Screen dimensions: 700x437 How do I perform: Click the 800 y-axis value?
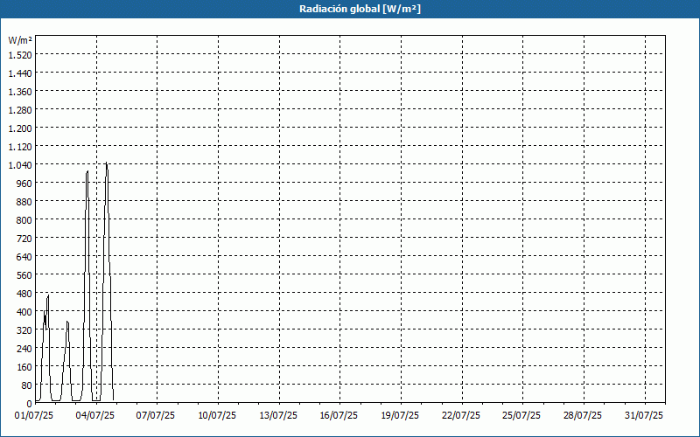pos(24,220)
